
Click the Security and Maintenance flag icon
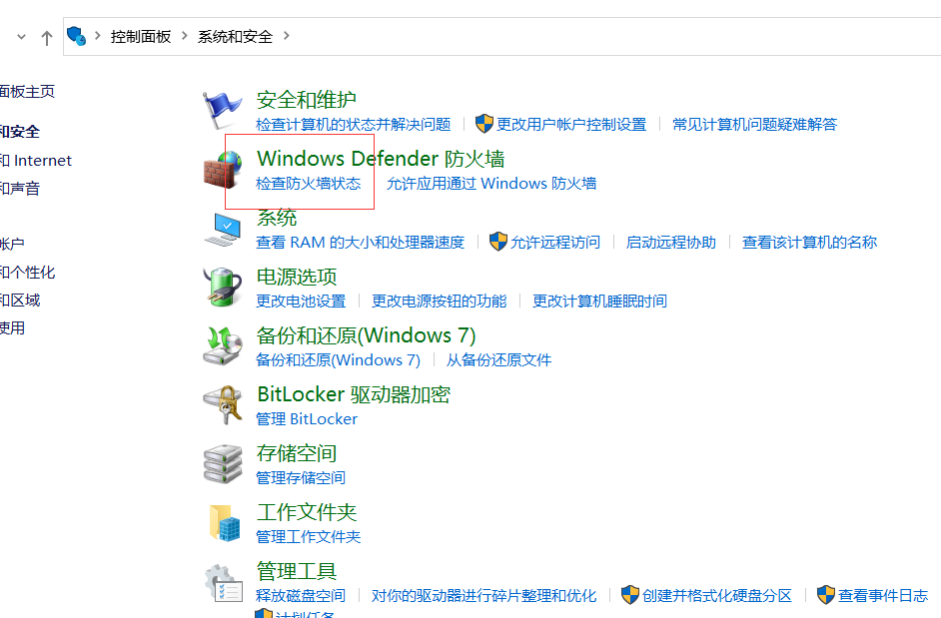(x=222, y=110)
